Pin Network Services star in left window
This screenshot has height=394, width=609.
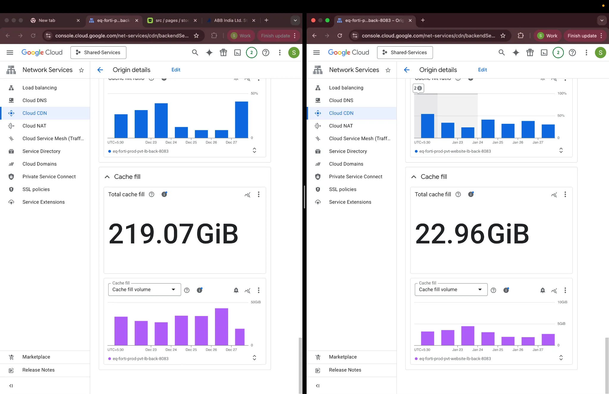tap(81, 70)
